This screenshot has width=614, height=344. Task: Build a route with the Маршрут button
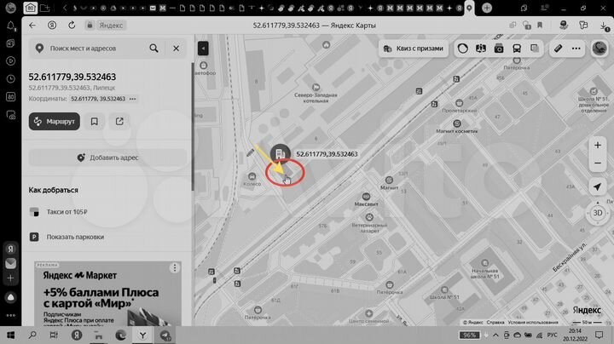click(54, 122)
